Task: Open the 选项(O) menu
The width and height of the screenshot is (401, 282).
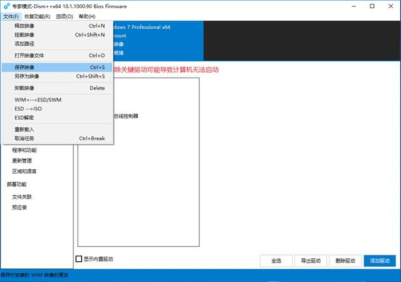Action: (65, 17)
